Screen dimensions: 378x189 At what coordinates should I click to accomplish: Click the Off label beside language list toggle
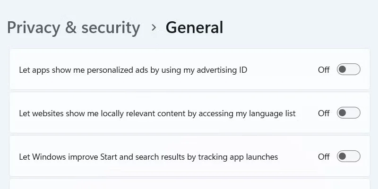[324, 113]
